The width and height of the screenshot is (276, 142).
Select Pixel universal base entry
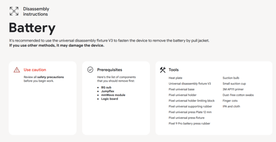[x=181, y=89]
